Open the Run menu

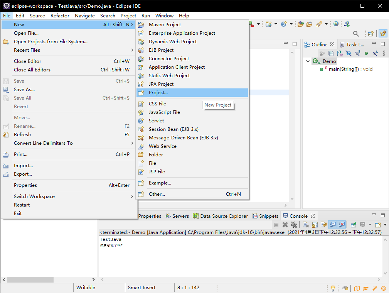pos(146,16)
